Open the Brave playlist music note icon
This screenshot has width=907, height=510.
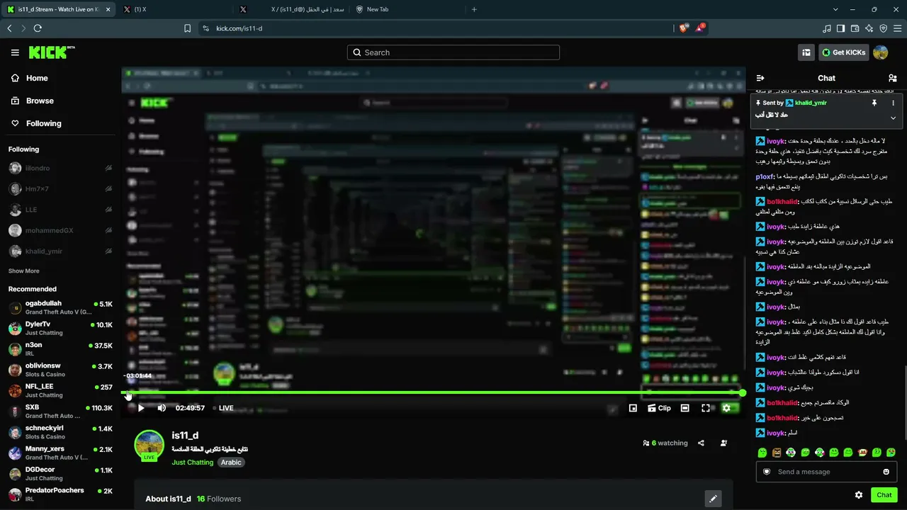(826, 28)
